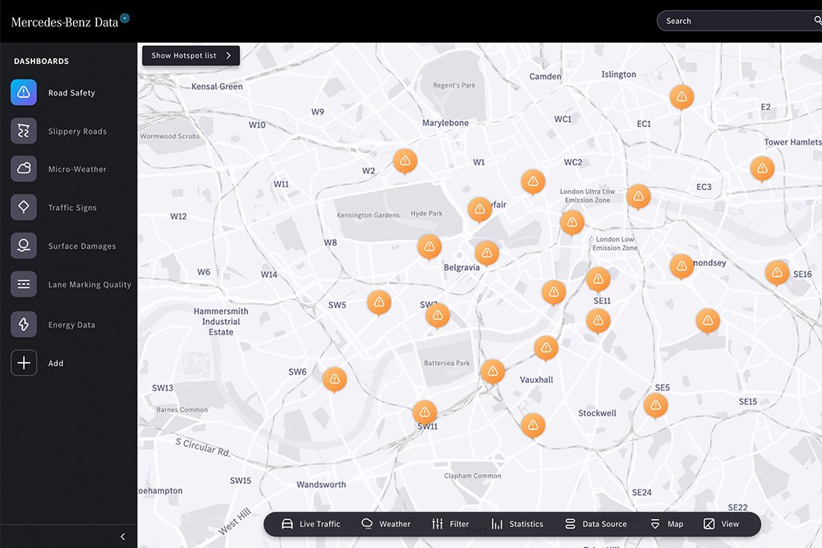This screenshot has height=548, width=822.
Task: Toggle Weather overlay in bottom toolbar
Action: click(386, 524)
